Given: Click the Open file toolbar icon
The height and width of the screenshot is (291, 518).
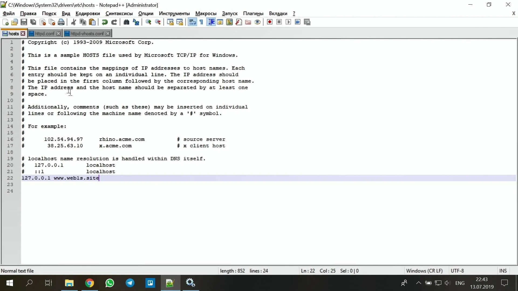Looking at the screenshot, I should (15, 22).
